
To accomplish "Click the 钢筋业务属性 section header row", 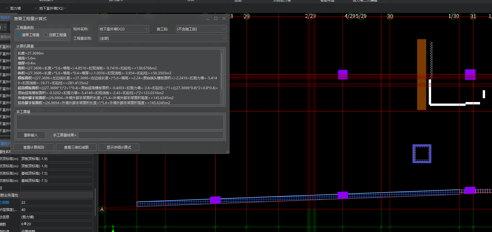I will 47,195.
